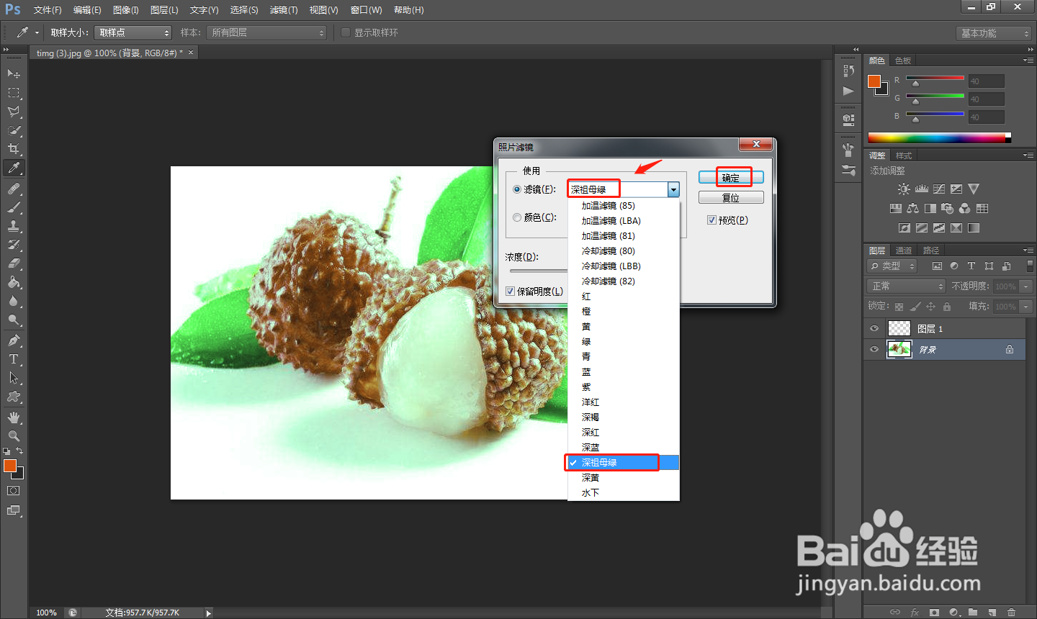Image resolution: width=1037 pixels, height=619 pixels.
Task: Select the Dodge tool
Action: coord(14,320)
